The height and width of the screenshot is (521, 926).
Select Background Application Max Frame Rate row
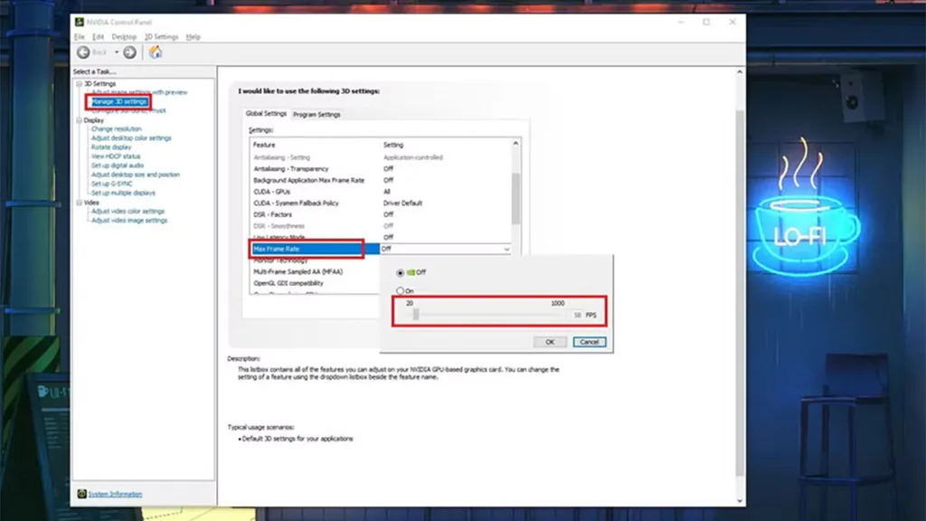point(381,180)
